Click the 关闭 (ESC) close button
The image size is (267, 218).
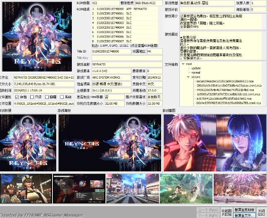tap(261, 212)
